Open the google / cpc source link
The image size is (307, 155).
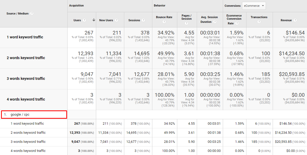pyautogui.click(x=22, y=115)
